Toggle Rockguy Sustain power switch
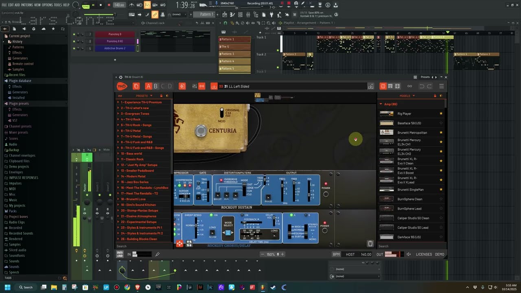Image resolution: width=521 pixels, height=293 pixels. pyautogui.click(x=326, y=194)
